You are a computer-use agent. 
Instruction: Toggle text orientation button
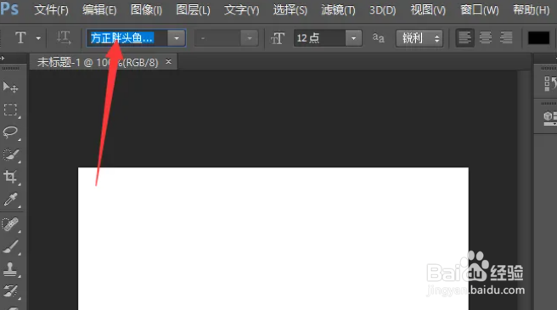(x=64, y=37)
